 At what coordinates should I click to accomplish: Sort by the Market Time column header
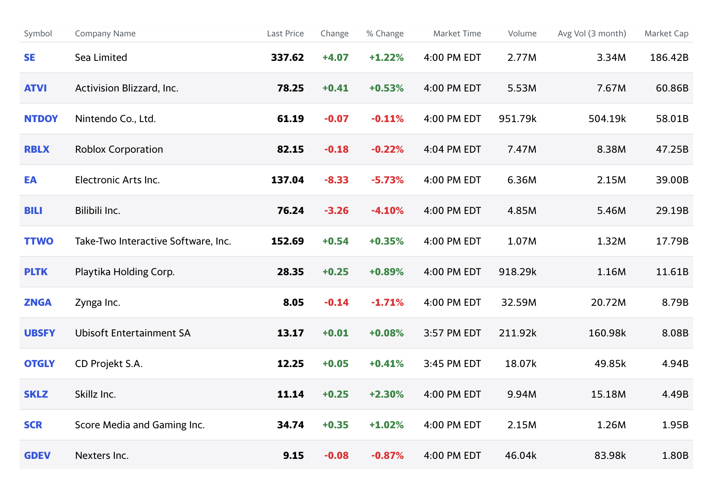pos(457,34)
